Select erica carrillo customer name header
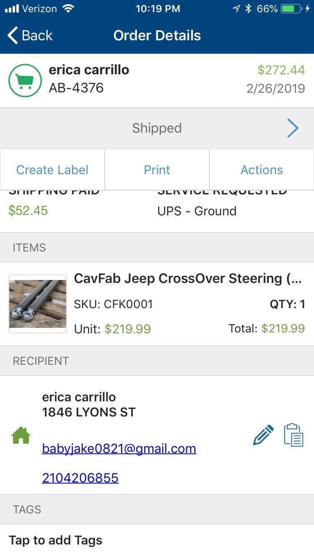The height and width of the screenshot is (560, 314). click(89, 70)
